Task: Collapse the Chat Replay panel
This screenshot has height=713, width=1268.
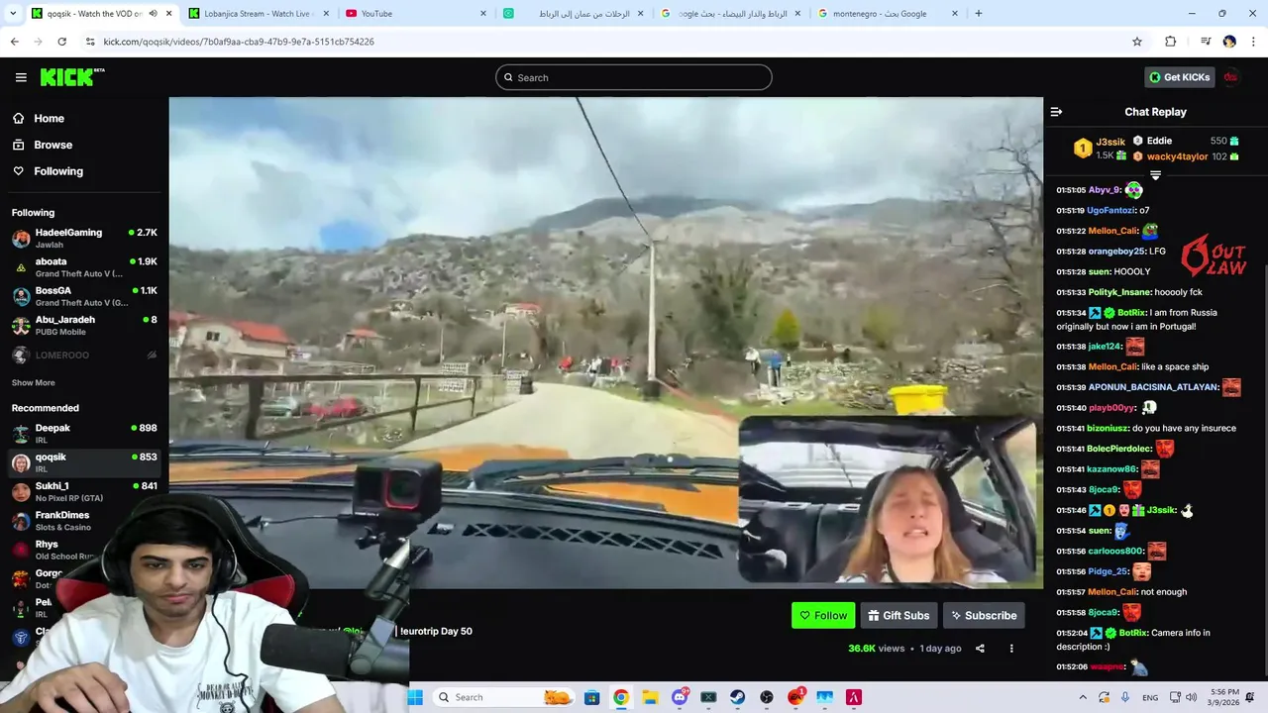Action: point(1056,112)
